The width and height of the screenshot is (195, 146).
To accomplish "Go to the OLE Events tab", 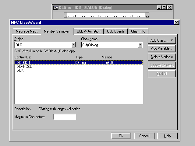I will 115,31.
